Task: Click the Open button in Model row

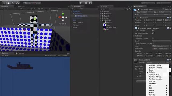Action: point(166,15)
